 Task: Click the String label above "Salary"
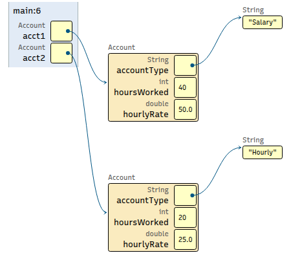(253, 10)
